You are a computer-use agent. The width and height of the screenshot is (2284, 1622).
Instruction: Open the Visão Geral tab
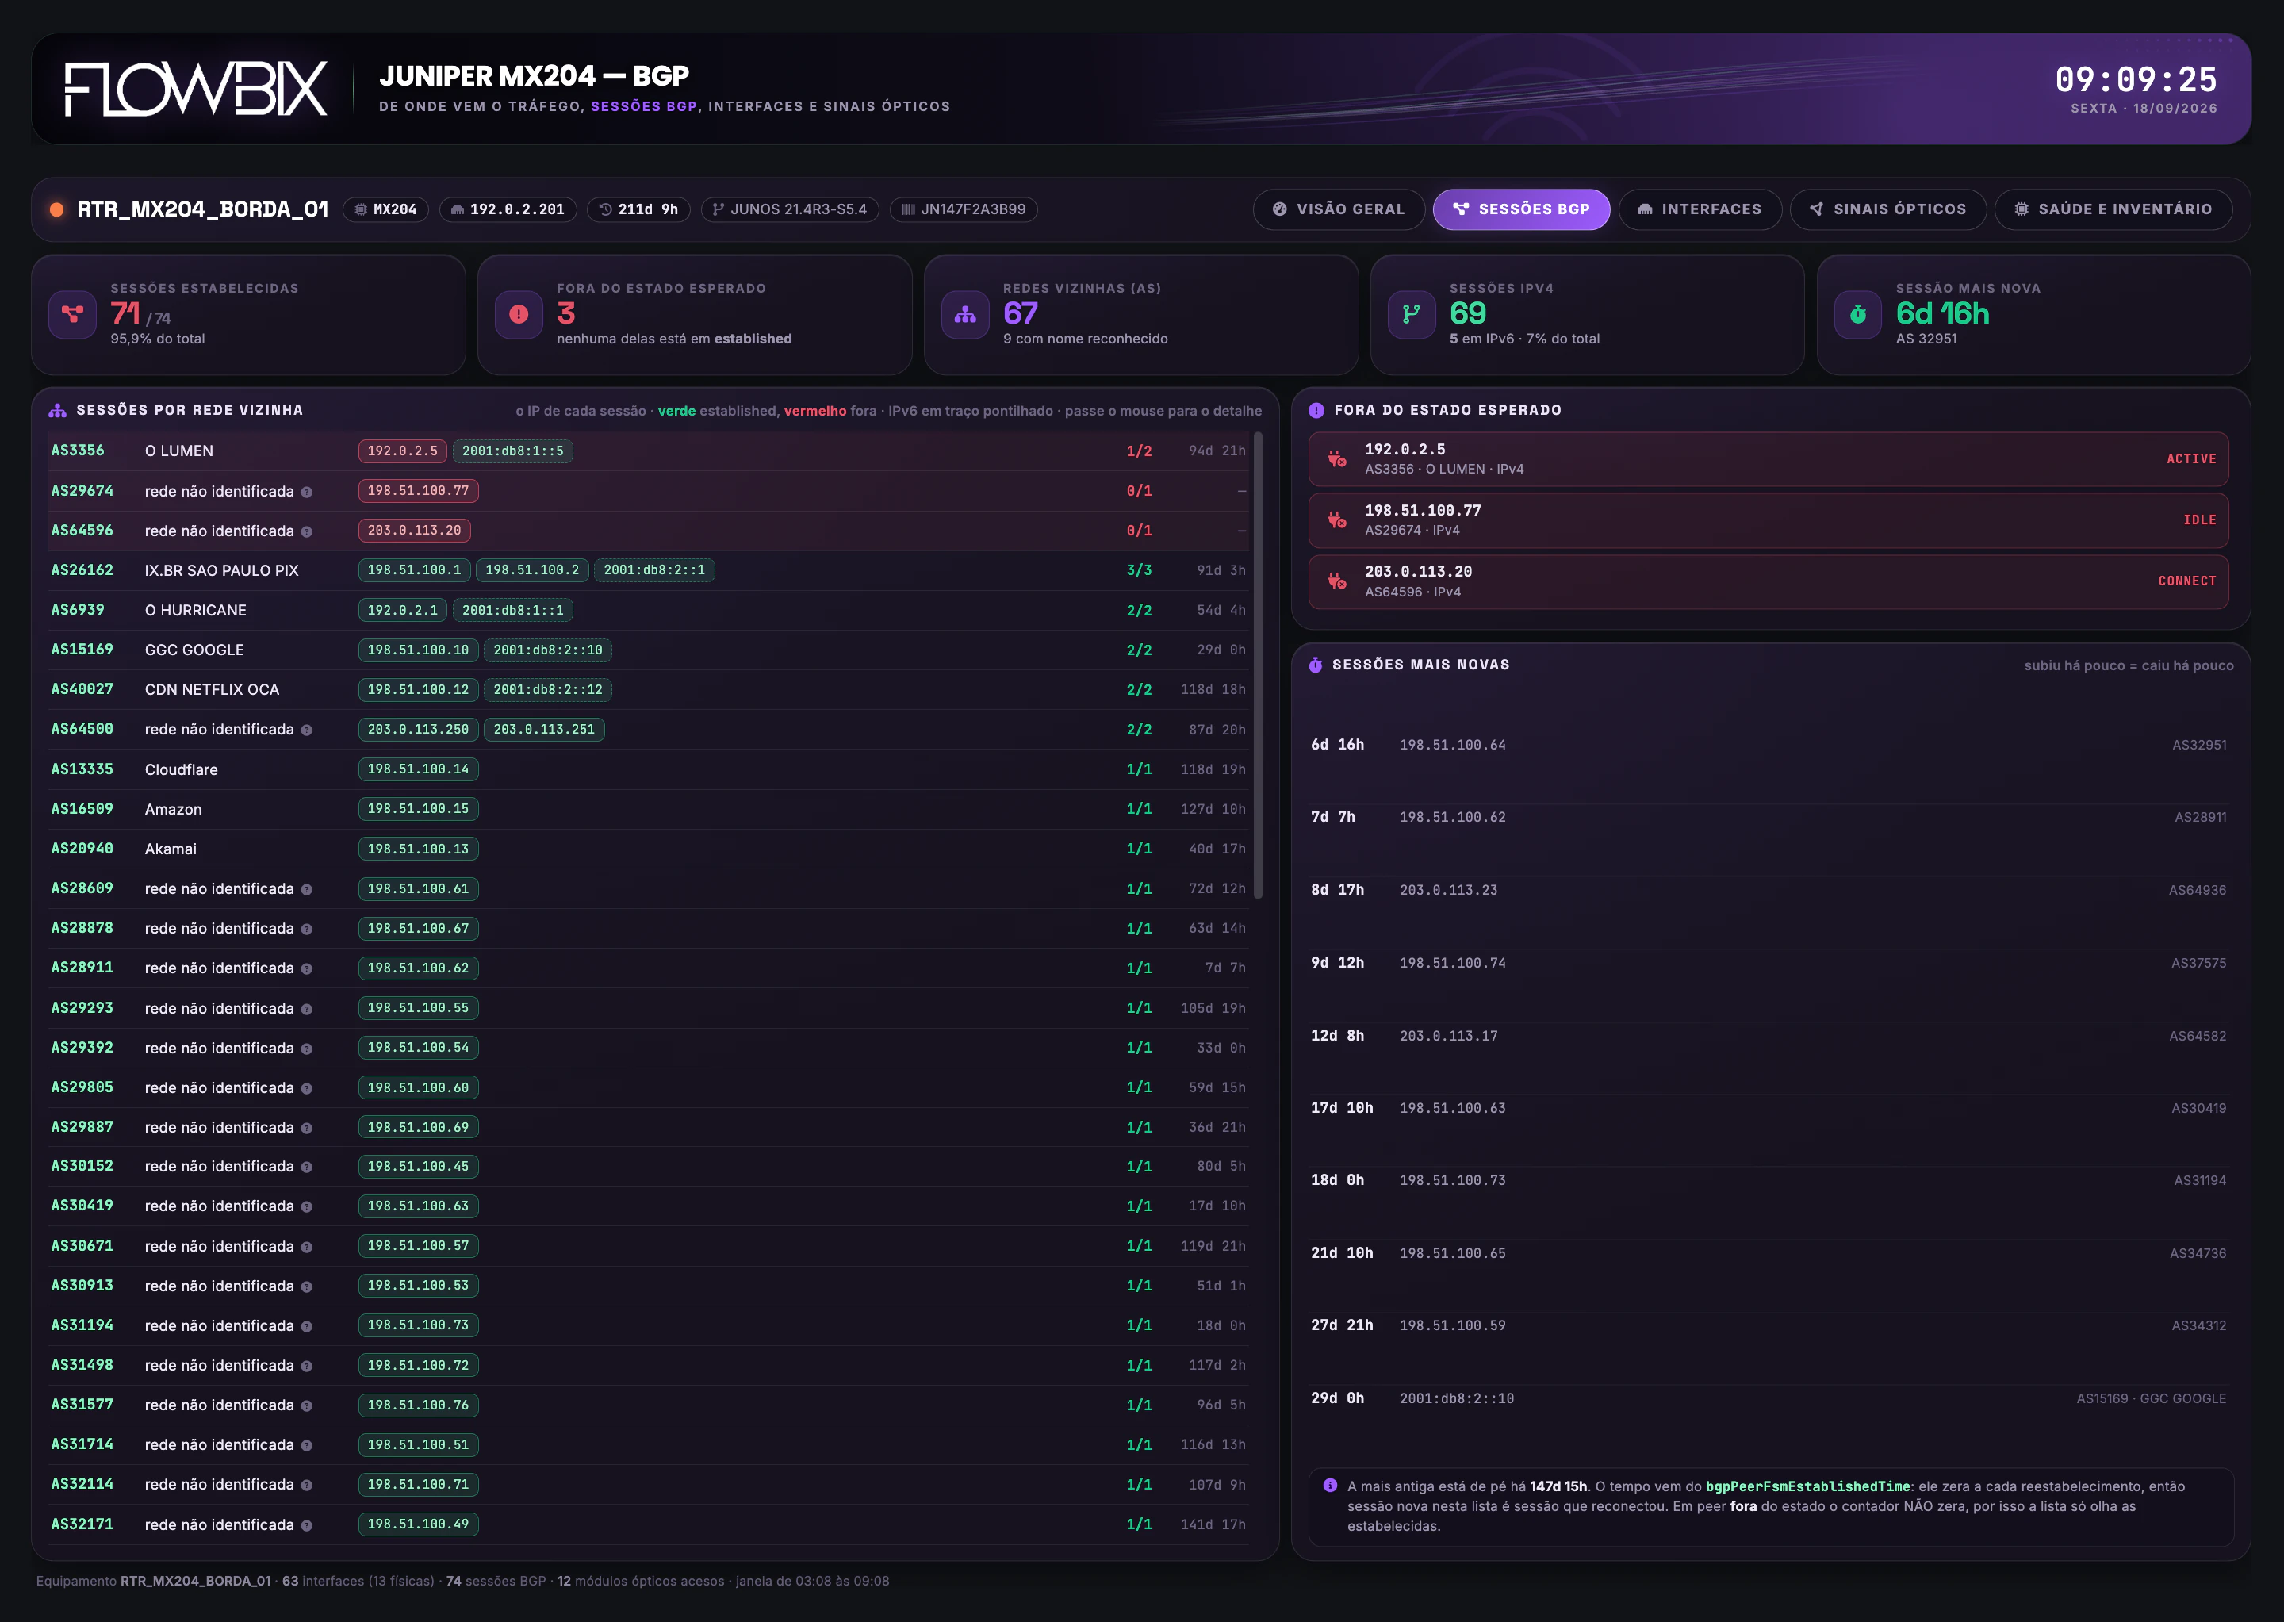point(1338,209)
